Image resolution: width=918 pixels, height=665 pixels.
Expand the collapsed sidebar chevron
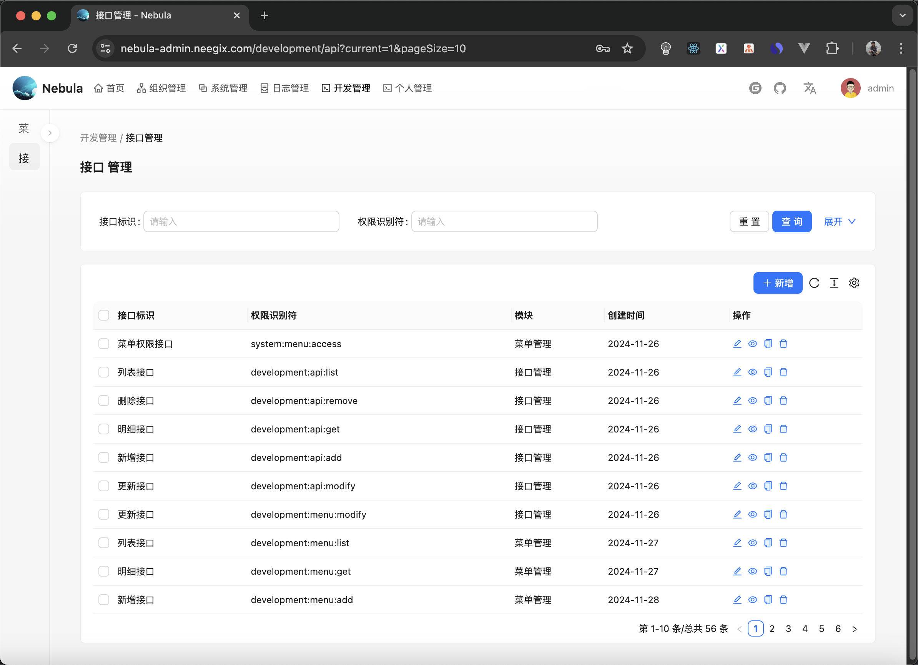point(50,133)
